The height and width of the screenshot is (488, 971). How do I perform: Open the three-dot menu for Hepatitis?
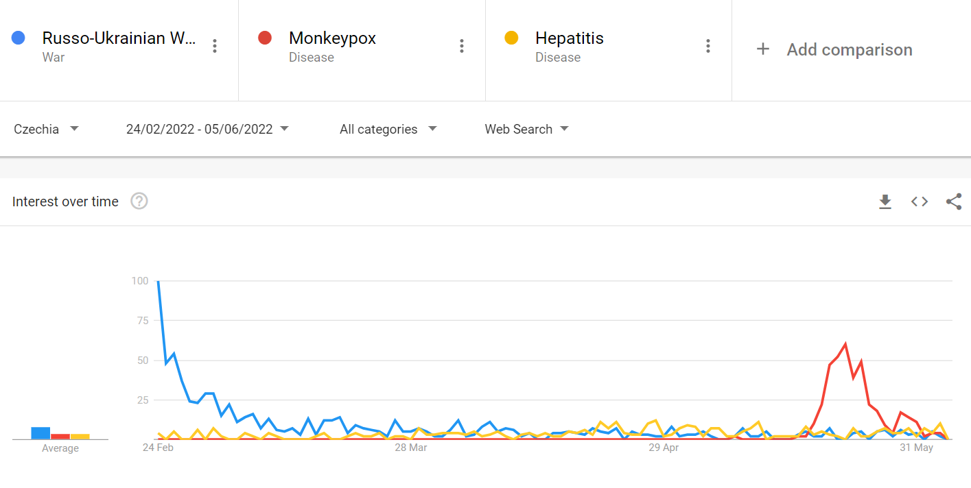708,46
